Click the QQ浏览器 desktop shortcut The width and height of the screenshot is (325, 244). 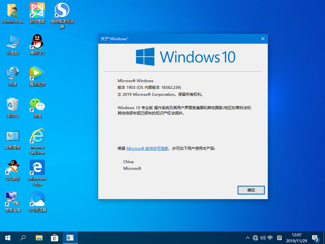click(37, 201)
